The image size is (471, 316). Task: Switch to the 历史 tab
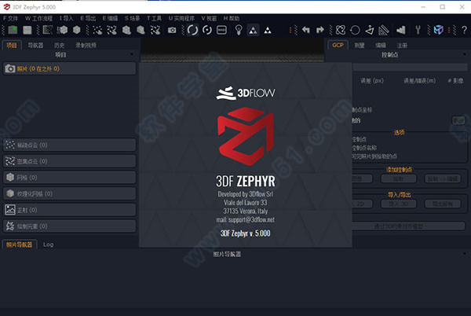59,45
